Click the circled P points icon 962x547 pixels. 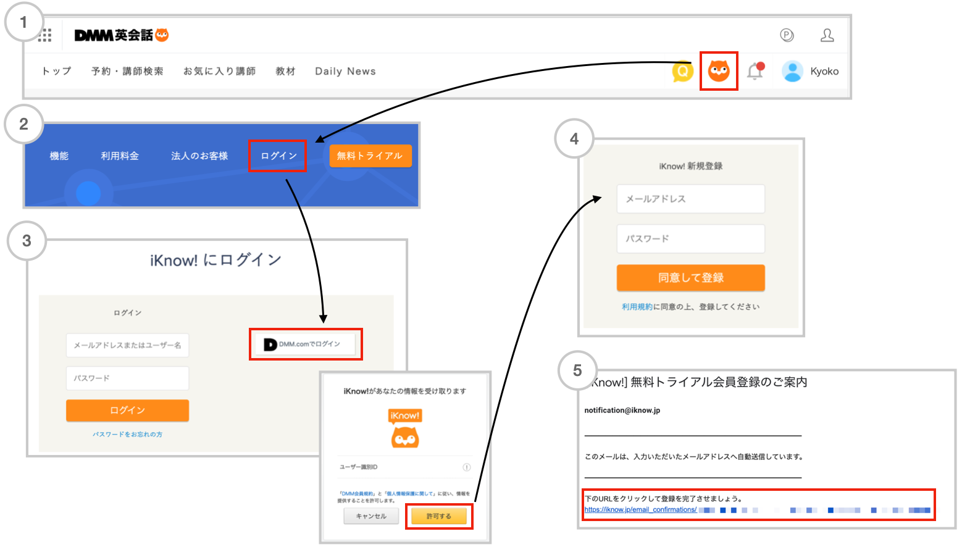(787, 35)
